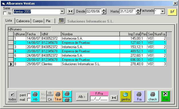Sort by the IdNume column header
This screenshot has height=109, width=179.
pyautogui.click(x=20, y=34)
